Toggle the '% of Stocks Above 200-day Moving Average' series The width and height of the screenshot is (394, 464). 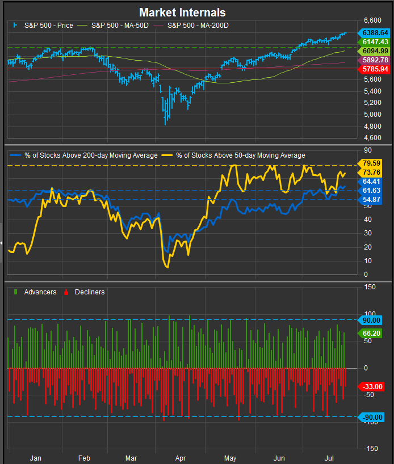(90, 155)
